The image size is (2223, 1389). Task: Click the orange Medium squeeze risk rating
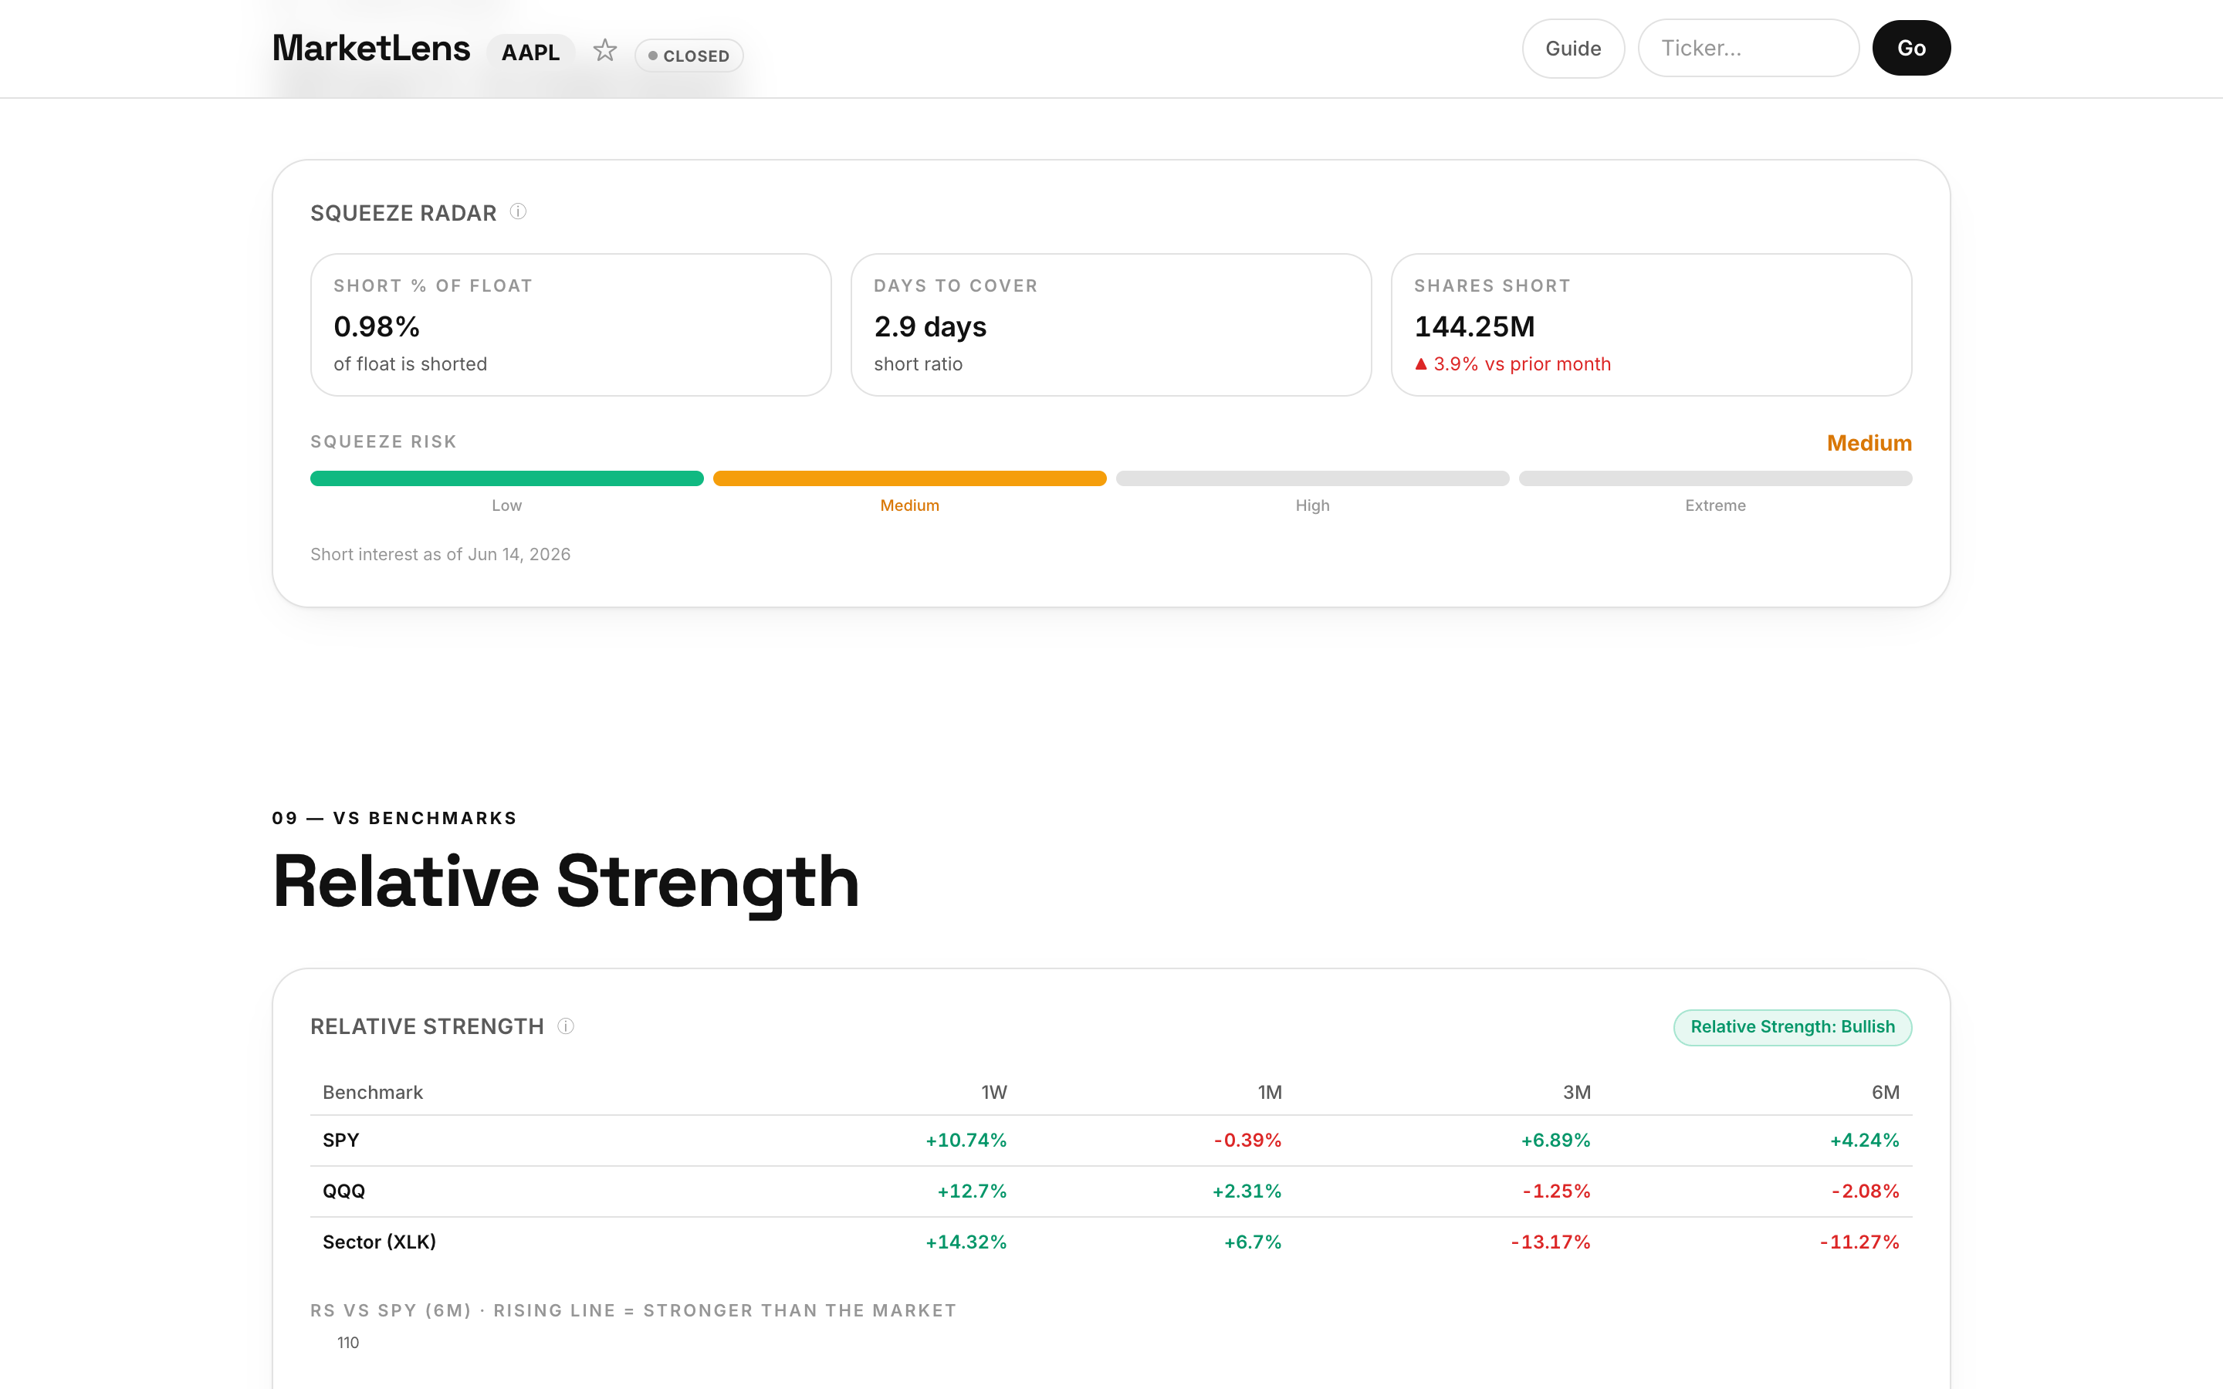(1869, 443)
